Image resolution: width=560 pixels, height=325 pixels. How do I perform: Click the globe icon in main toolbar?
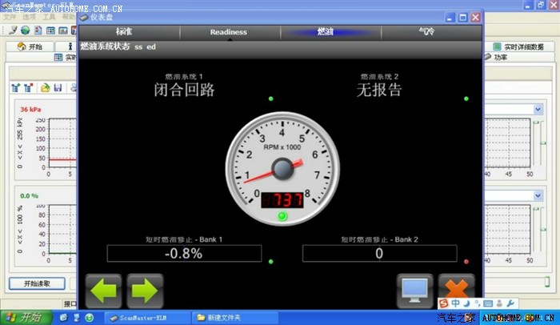coord(26,30)
